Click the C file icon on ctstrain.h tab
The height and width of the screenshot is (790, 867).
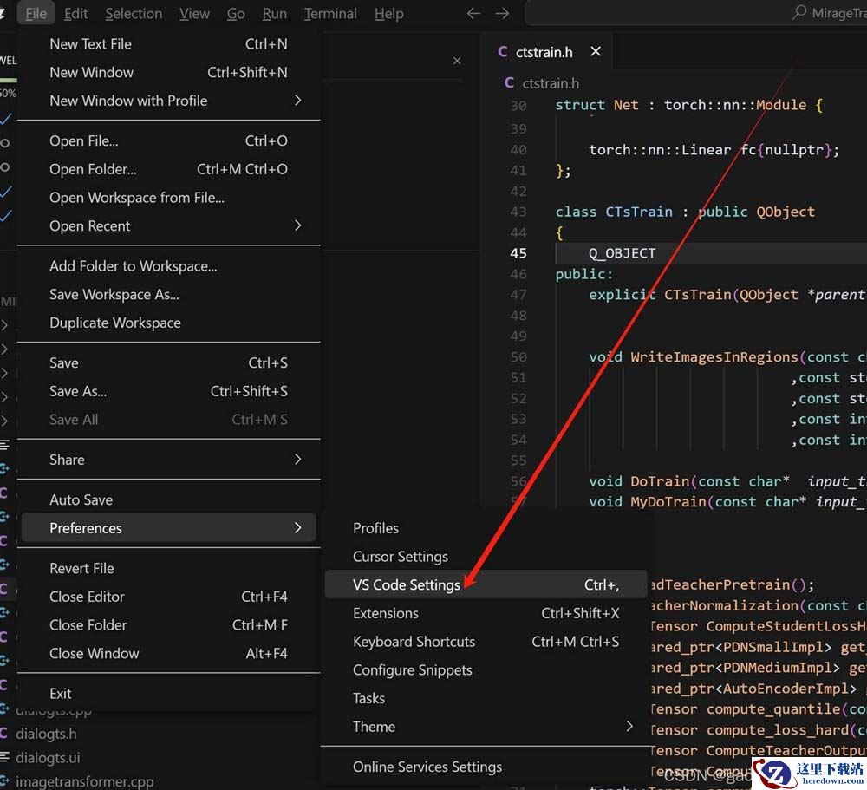pos(503,52)
